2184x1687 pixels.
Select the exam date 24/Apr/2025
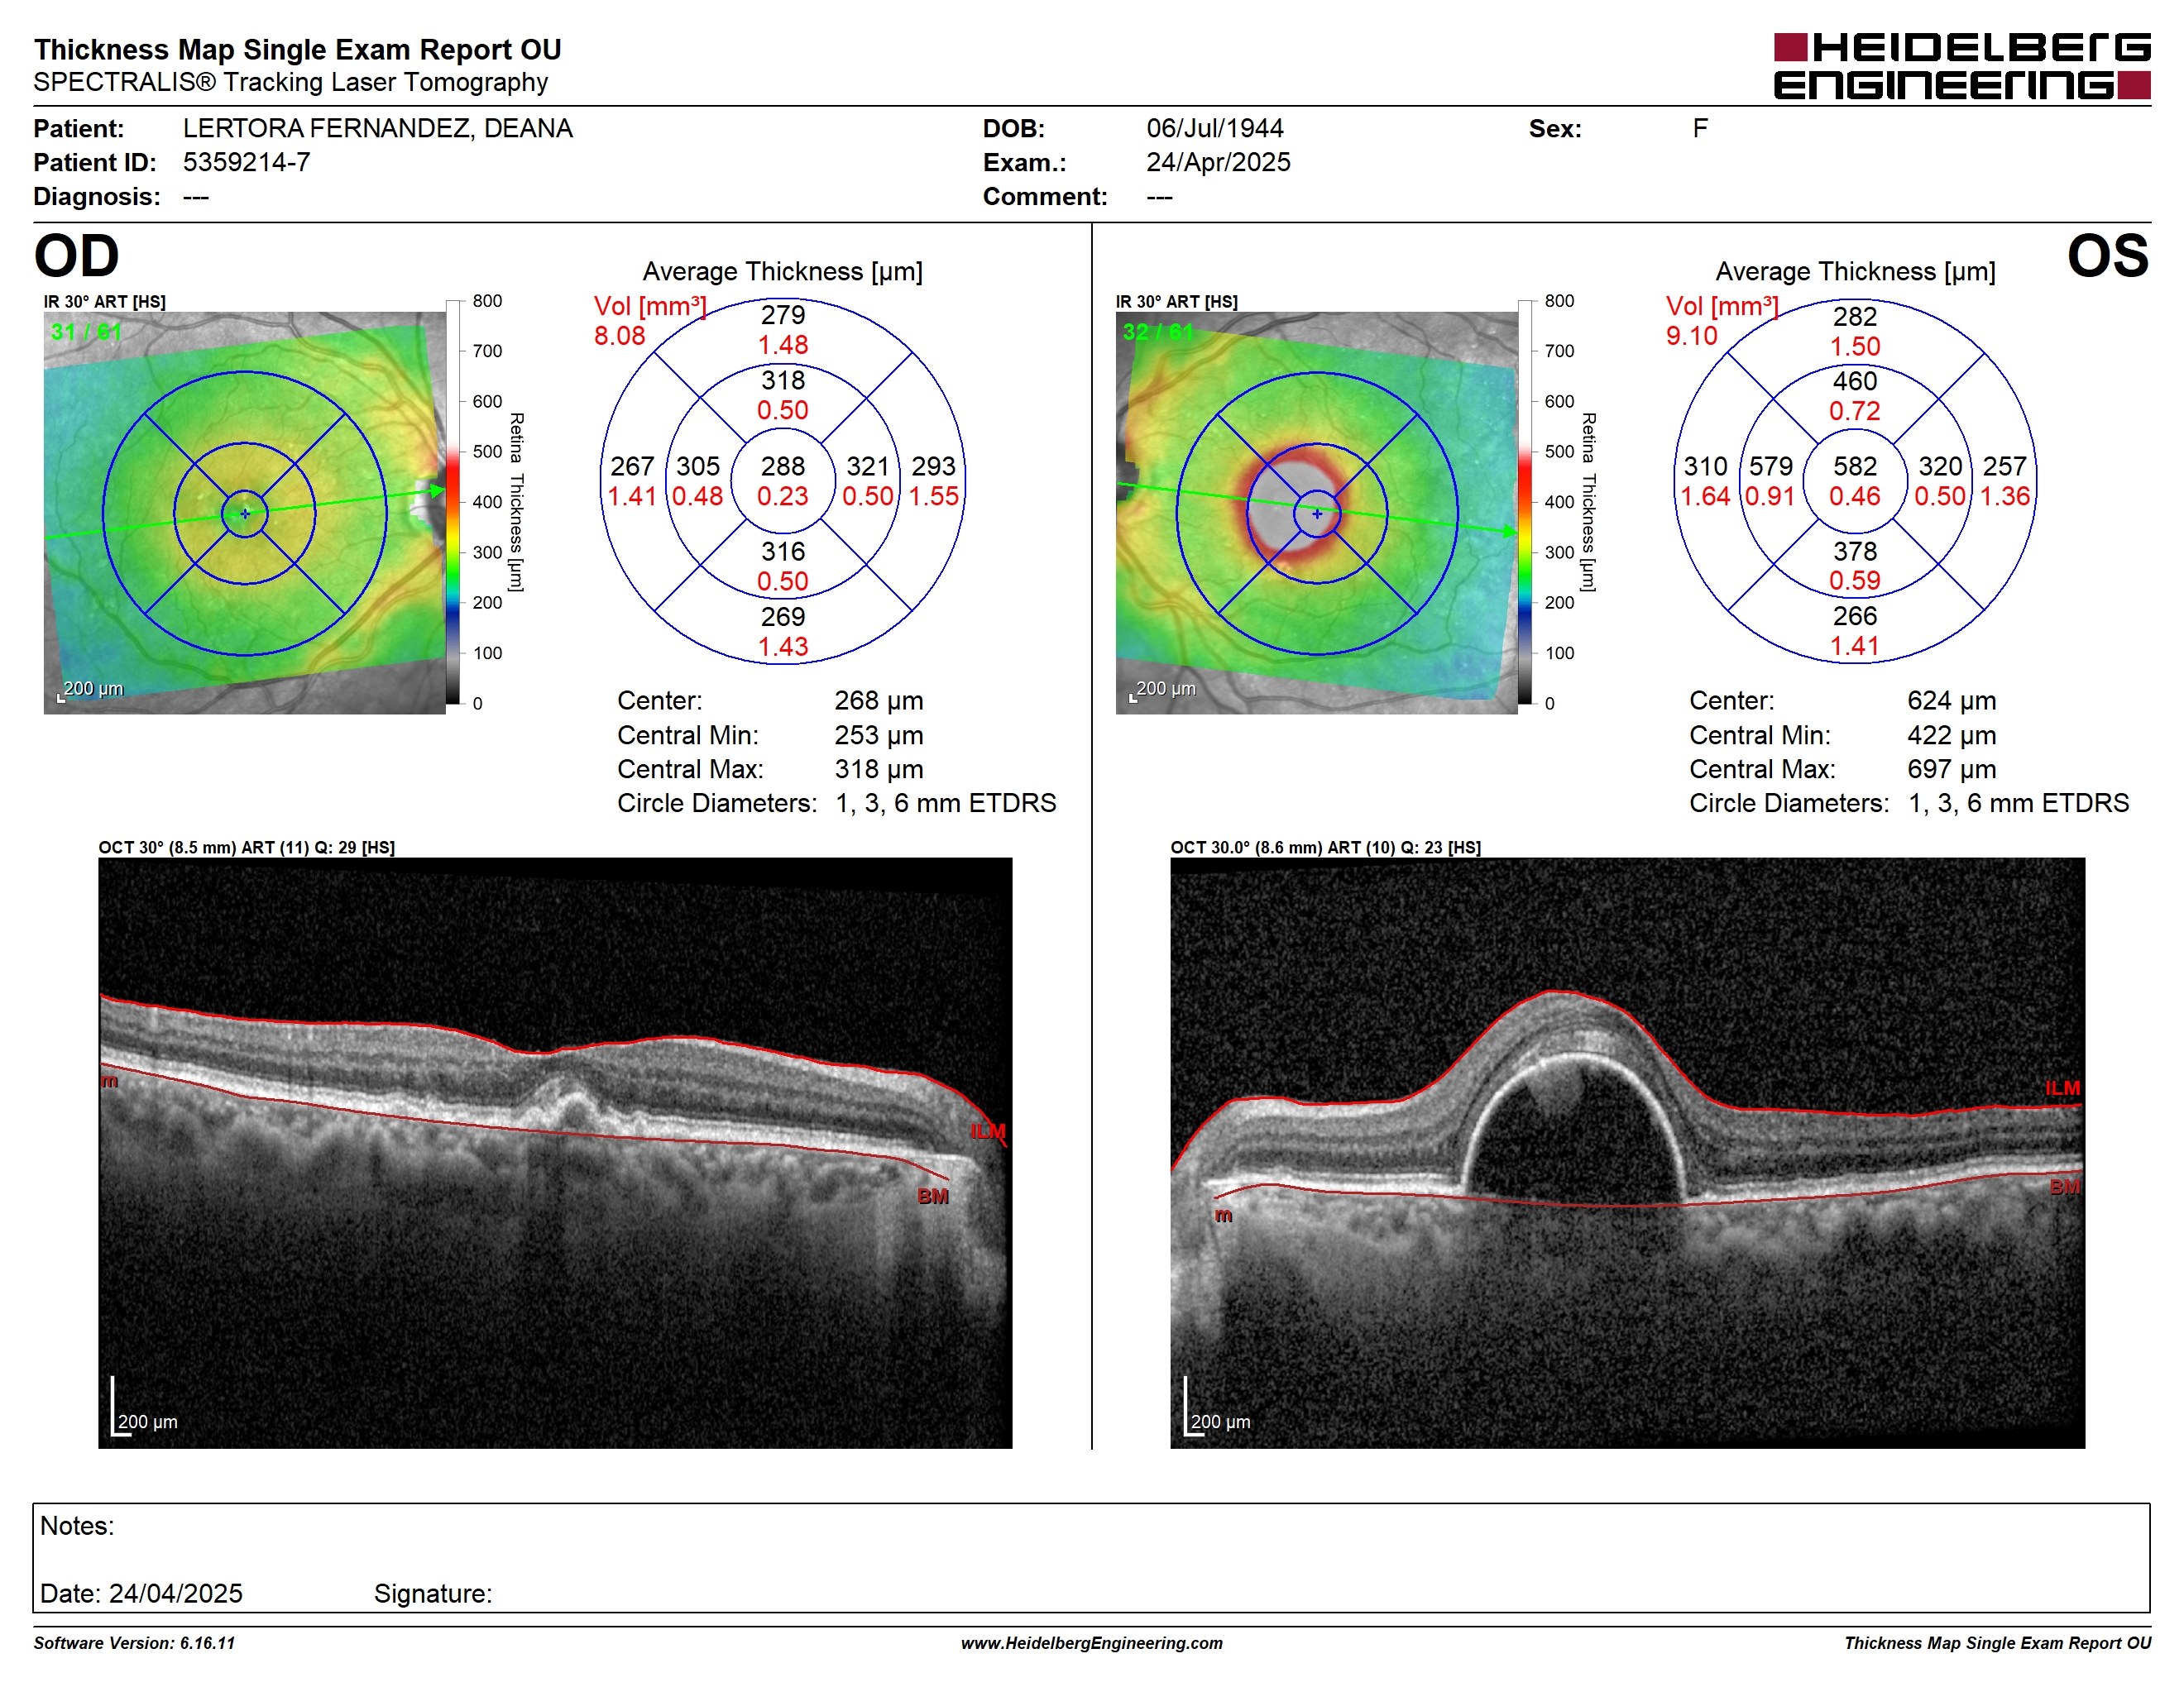tap(1218, 162)
